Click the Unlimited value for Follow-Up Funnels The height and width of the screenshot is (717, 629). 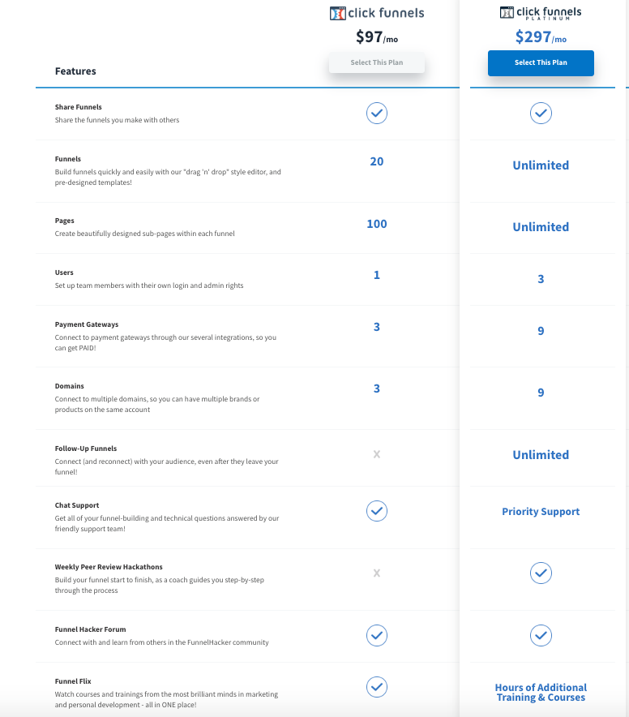click(541, 455)
